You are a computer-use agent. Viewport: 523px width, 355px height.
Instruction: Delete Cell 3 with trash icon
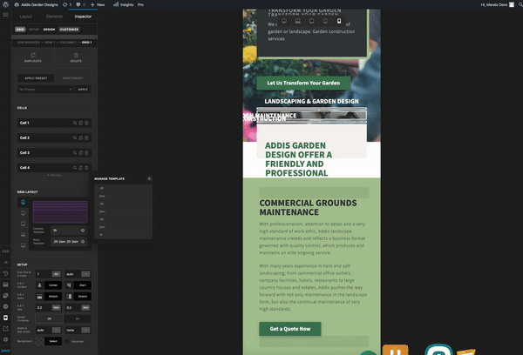[86, 153]
